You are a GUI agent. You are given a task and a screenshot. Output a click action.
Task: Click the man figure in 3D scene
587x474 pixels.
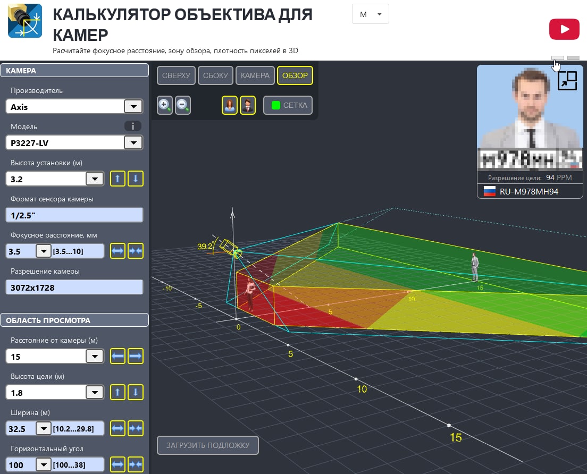tap(475, 267)
